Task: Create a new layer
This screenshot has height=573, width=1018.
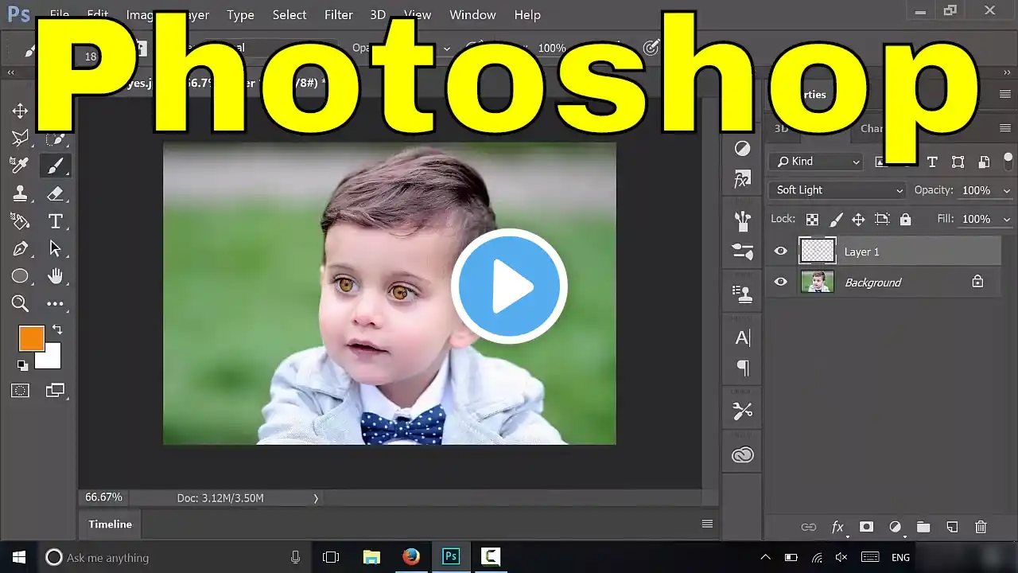Action: (952, 527)
